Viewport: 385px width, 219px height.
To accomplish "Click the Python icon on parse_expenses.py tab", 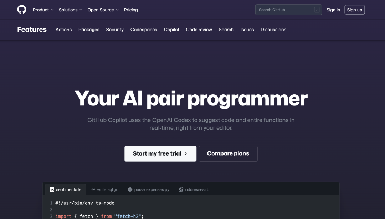I will coord(130,189).
